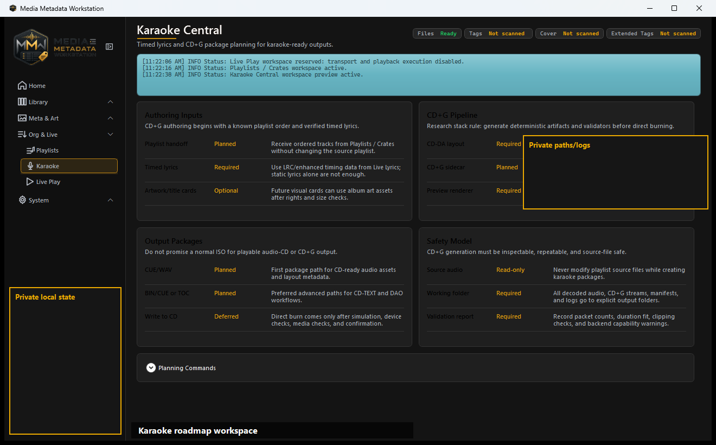Click Planned status for CD+G sidecar
This screenshot has height=445, width=716.
pyautogui.click(x=507, y=167)
